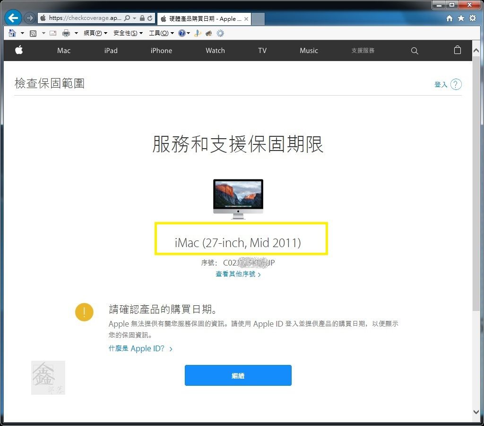Click the iMac (27-inch, Mid 2011) model text
The height and width of the screenshot is (426, 484).
click(238, 243)
